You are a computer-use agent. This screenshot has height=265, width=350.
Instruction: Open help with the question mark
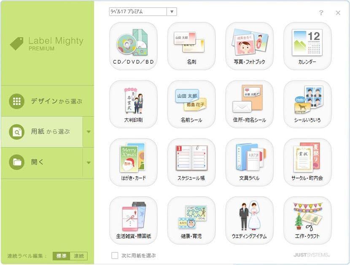pos(321,13)
